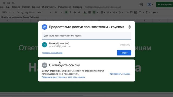Screen dimensions: 173x97
Task: Open the font size 36 dropdown
Action: 58,12
